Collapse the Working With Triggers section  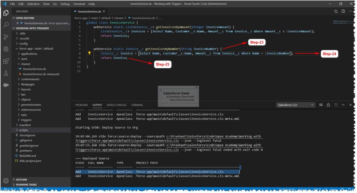pos(41,28)
